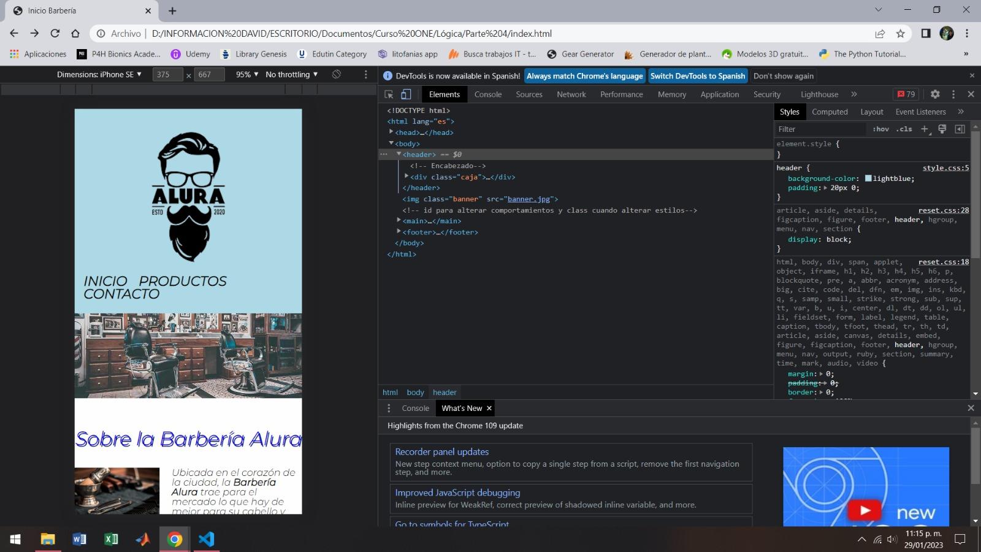Click Always match Chrome's language button
This screenshot has height=552, width=981.
(584, 76)
